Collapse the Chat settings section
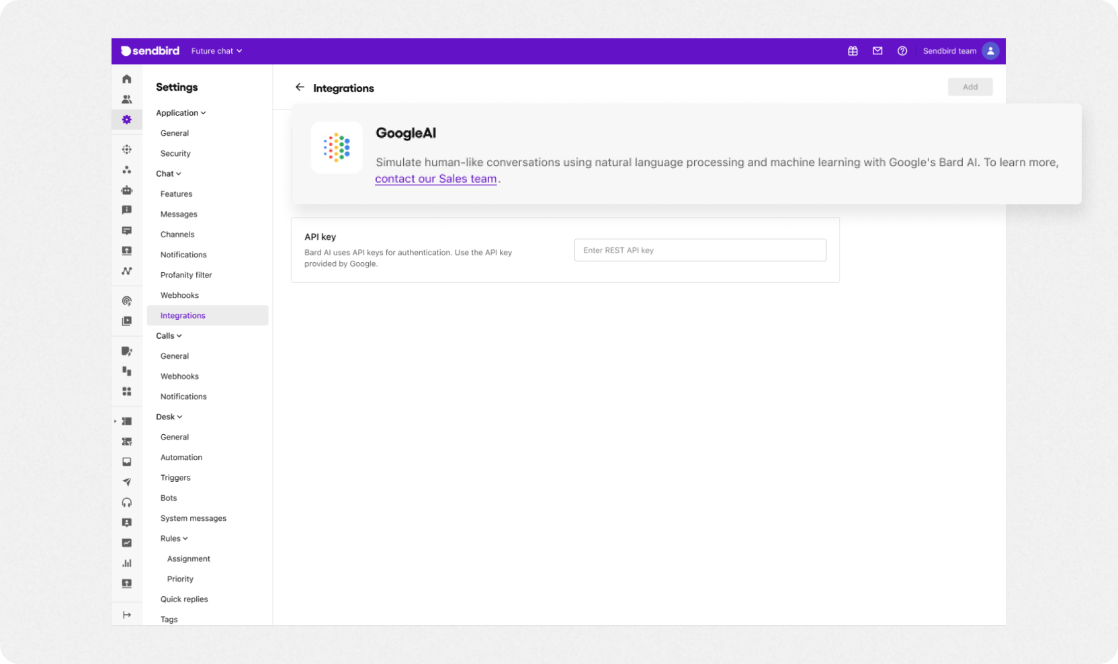 point(169,173)
